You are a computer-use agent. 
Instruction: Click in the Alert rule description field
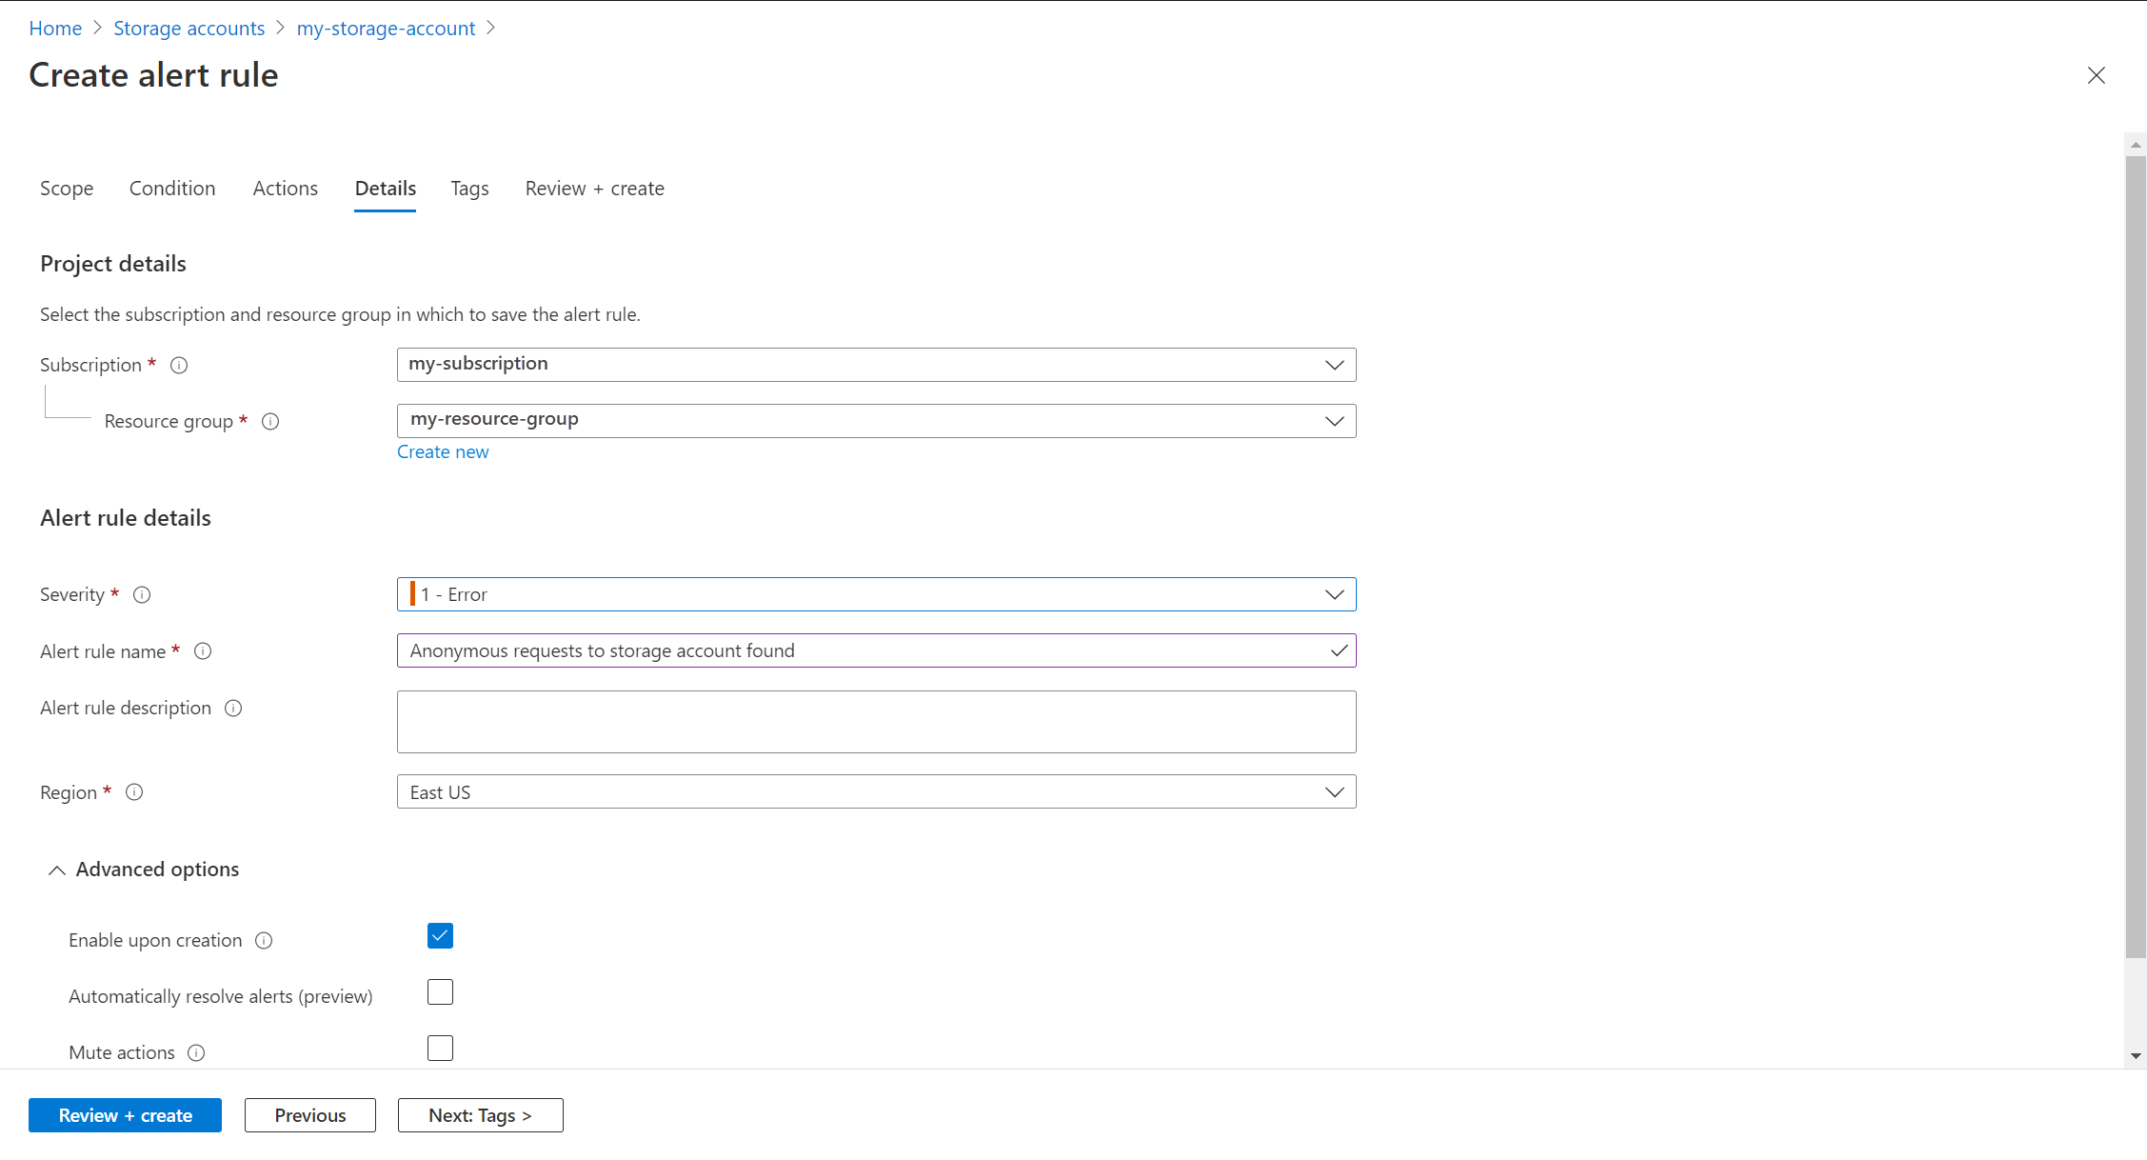876,722
